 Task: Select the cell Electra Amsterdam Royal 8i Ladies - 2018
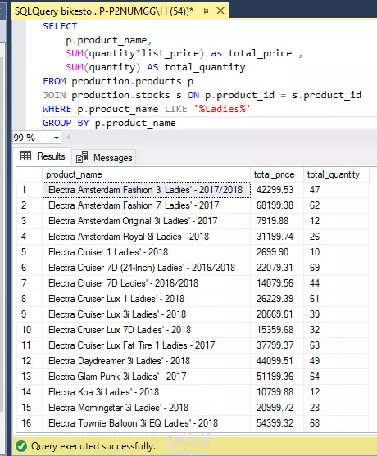pyautogui.click(x=147, y=237)
